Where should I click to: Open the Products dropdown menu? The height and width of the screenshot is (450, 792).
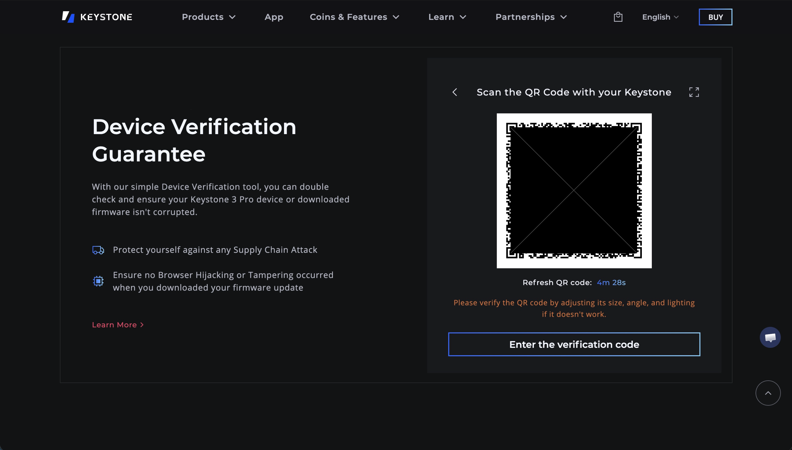click(x=209, y=17)
